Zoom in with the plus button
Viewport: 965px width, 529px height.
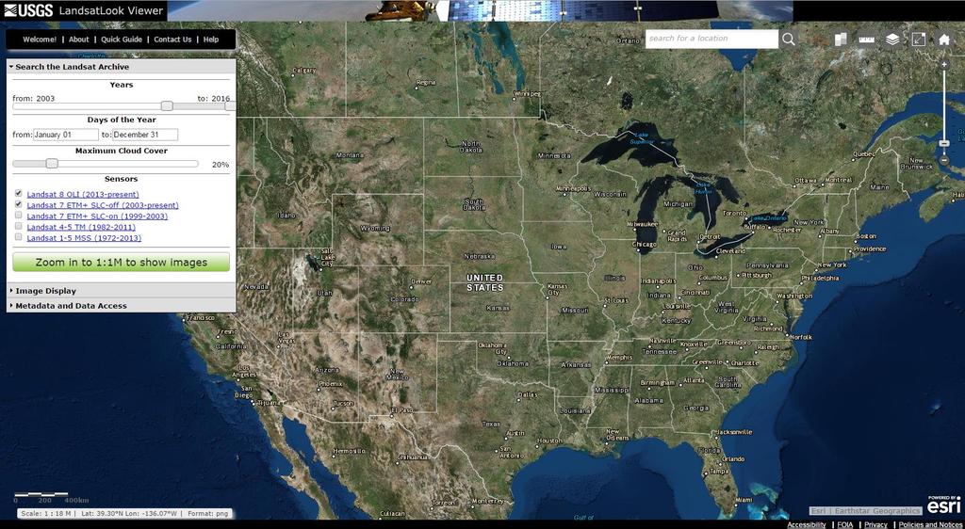point(944,65)
